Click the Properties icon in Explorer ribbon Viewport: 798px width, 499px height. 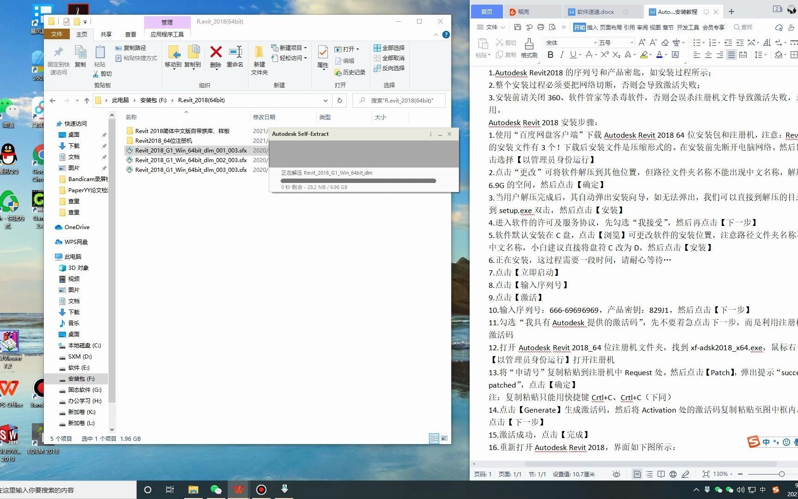(323, 52)
